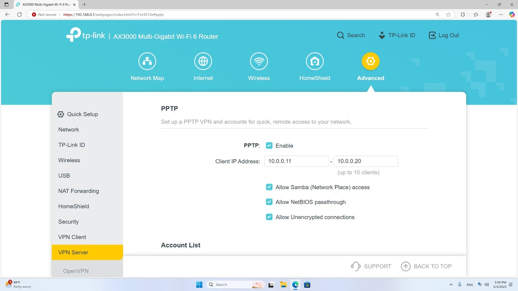Click start Client IP Address field 10.0.0.11
Viewport: 518px width, 291px height.
pos(297,161)
